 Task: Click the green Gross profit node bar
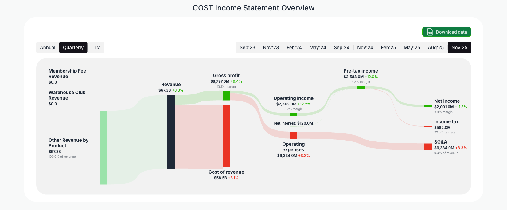(x=226, y=96)
